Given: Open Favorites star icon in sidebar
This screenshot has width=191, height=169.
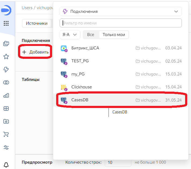Looking at the screenshot, I should (x=6, y=56).
